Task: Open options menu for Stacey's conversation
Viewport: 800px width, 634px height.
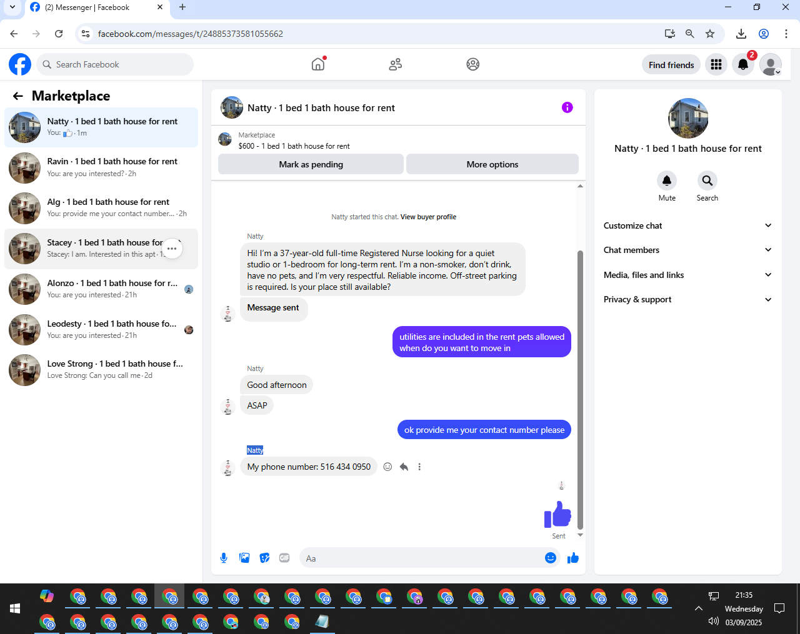Action: (x=172, y=249)
